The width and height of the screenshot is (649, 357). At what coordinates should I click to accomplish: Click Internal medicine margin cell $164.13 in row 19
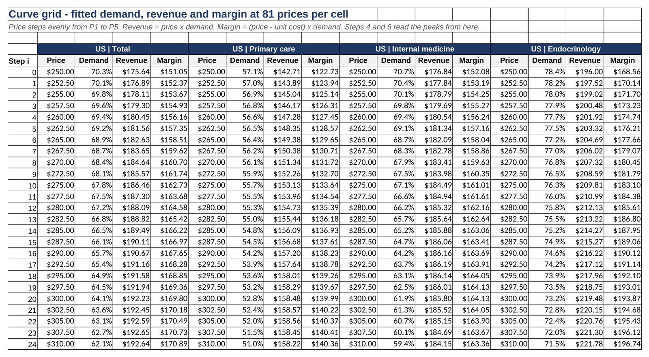[471, 287]
